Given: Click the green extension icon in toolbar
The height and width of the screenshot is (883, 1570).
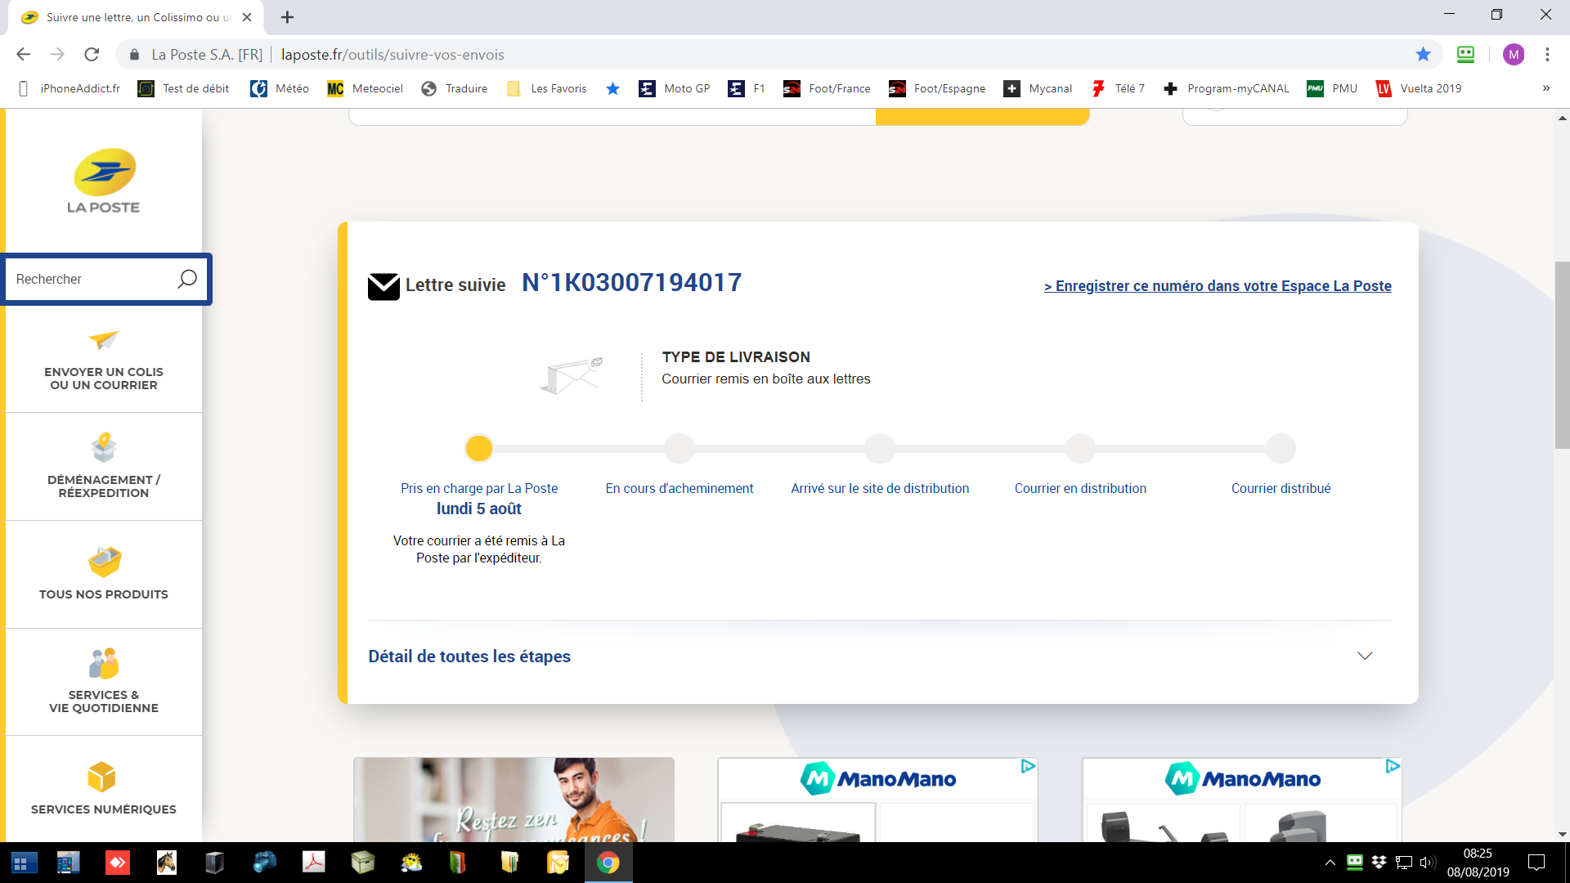Looking at the screenshot, I should [x=1465, y=55].
